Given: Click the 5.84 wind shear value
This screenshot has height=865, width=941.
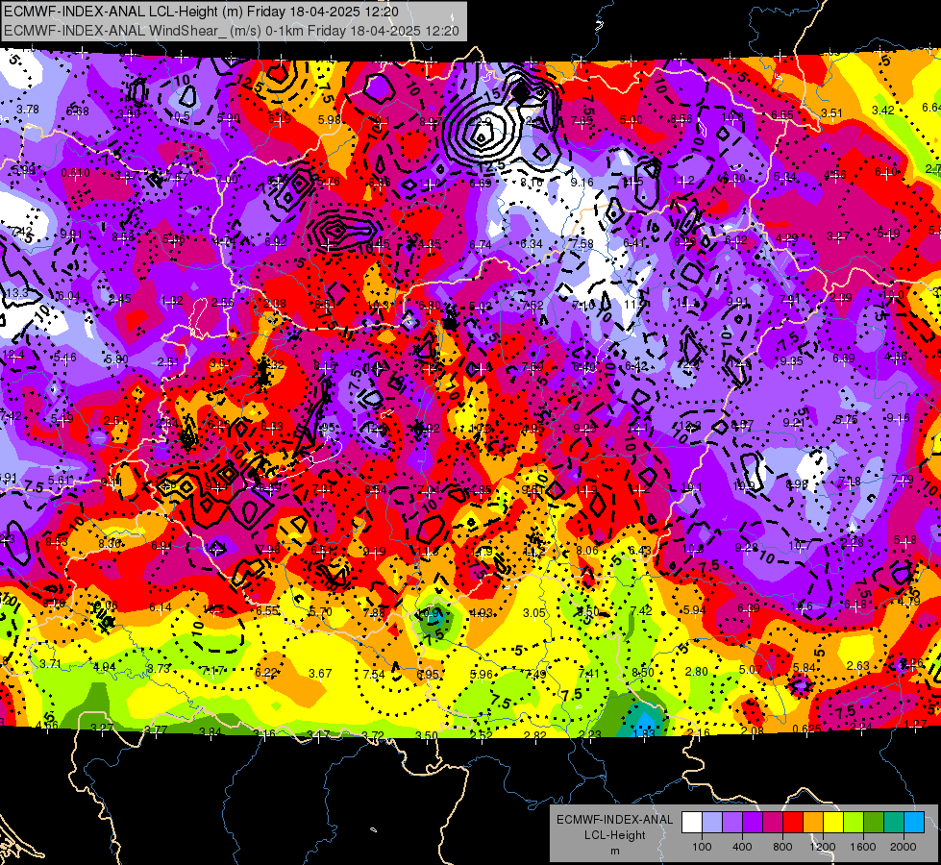Looking at the screenshot, I should [x=805, y=668].
